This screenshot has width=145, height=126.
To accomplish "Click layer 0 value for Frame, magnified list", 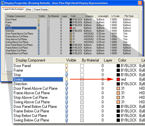I will tap(102, 70).
